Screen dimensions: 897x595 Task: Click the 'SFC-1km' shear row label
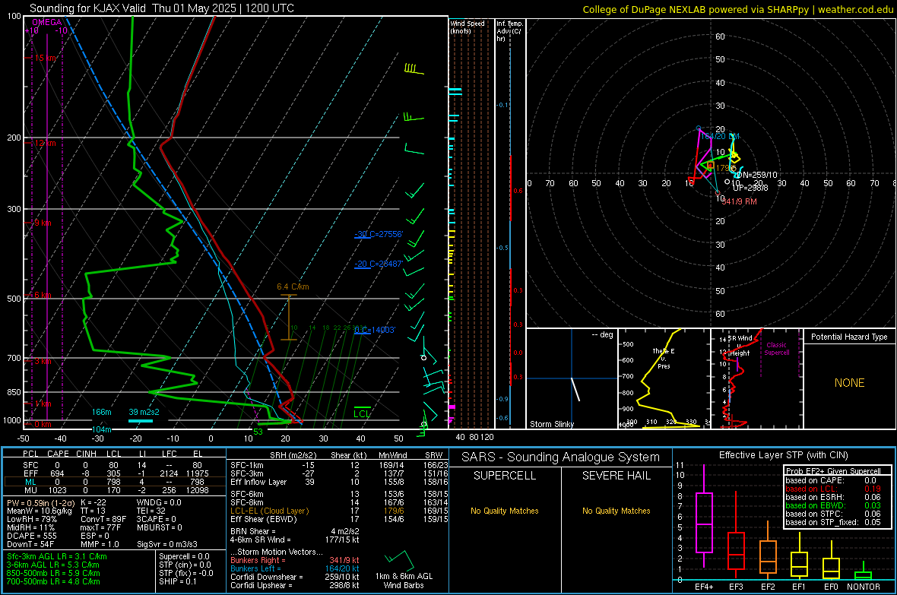tap(247, 465)
